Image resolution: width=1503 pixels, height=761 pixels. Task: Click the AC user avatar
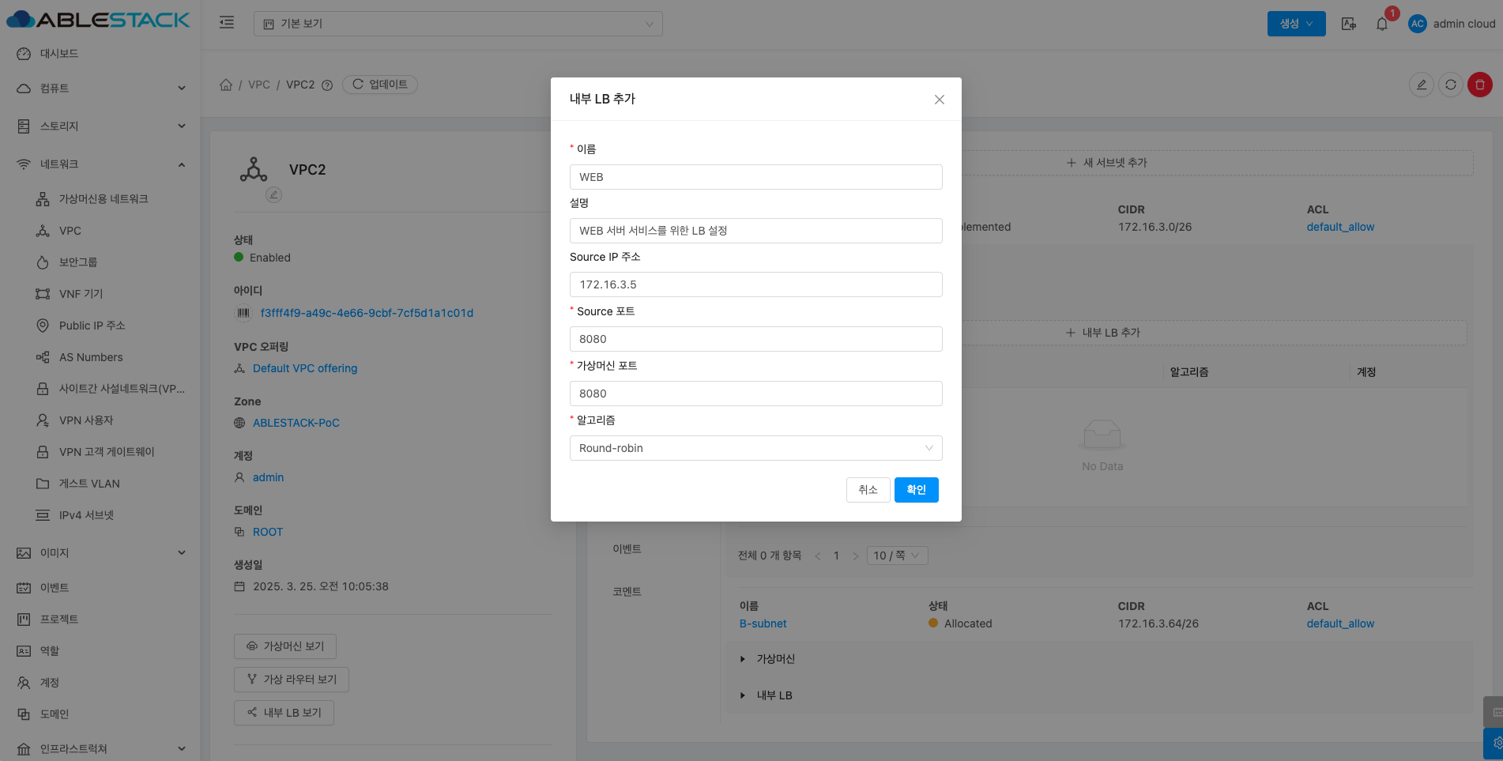tap(1418, 24)
